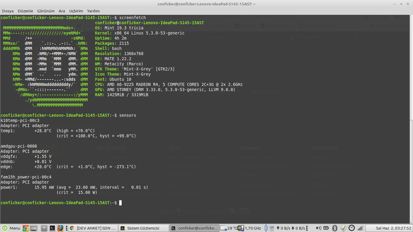Launch the terminal panel launcher icon
This screenshot has height=232, width=413.
coord(52,228)
